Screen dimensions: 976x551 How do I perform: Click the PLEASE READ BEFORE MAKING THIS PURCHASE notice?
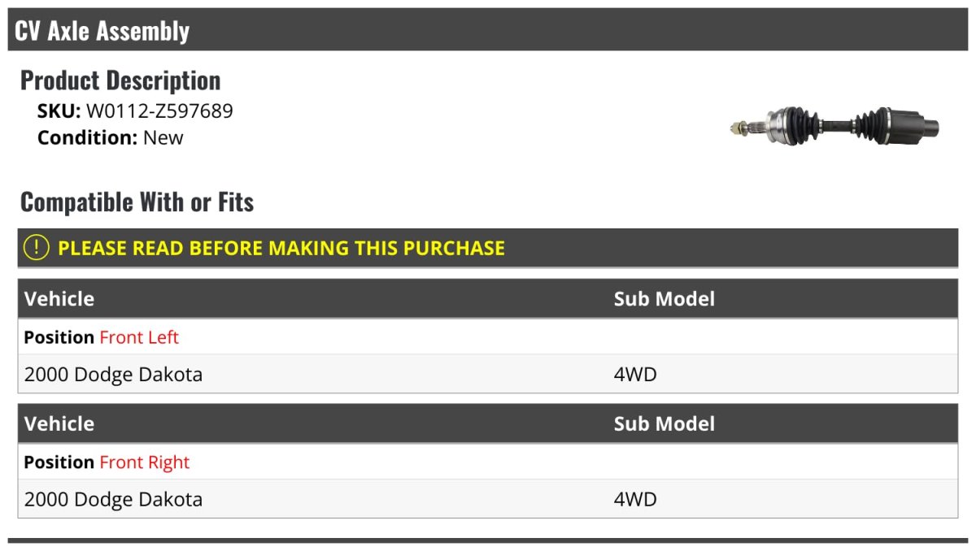[x=281, y=248]
